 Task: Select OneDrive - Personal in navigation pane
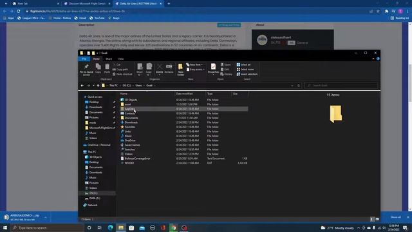[x=97, y=145]
